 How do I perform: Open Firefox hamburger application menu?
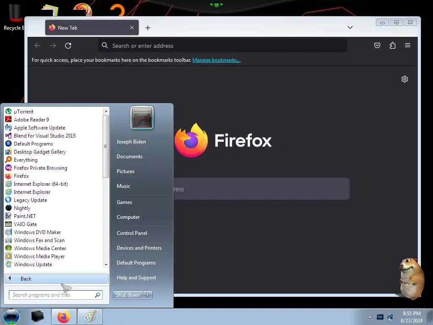coord(408,45)
